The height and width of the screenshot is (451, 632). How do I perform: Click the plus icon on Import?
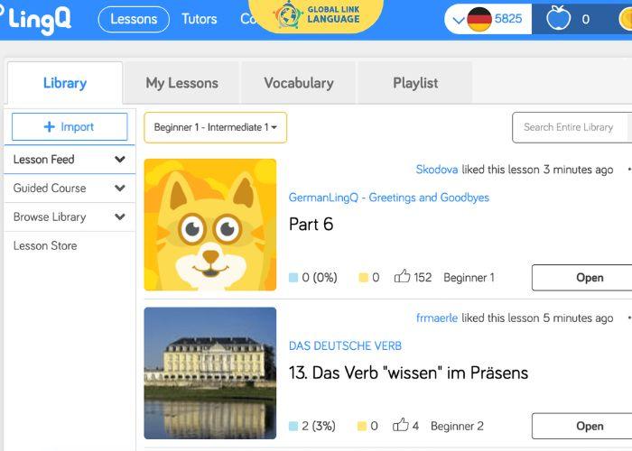point(49,127)
